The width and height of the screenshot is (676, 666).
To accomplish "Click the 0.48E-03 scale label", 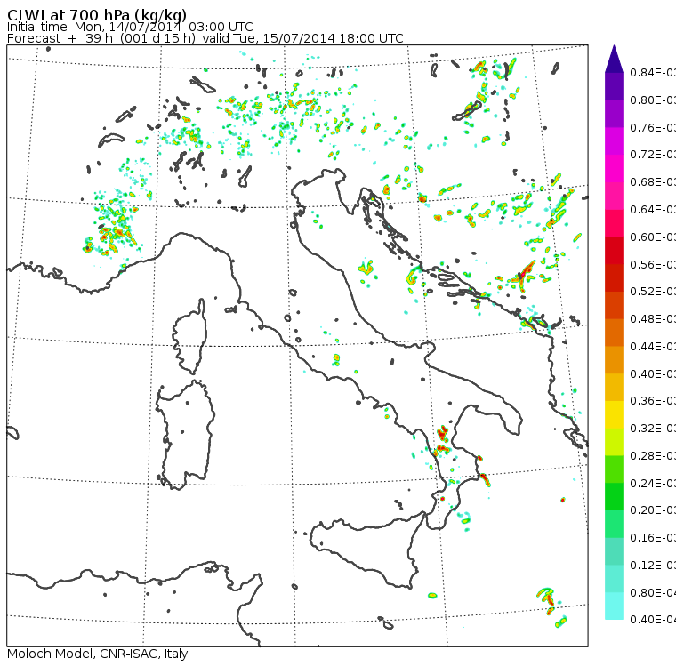I will point(653,319).
